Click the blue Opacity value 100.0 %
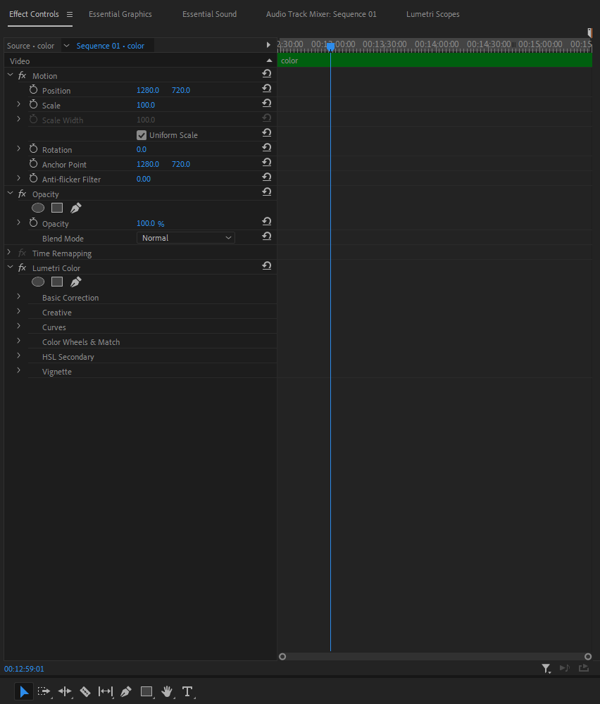 point(150,223)
